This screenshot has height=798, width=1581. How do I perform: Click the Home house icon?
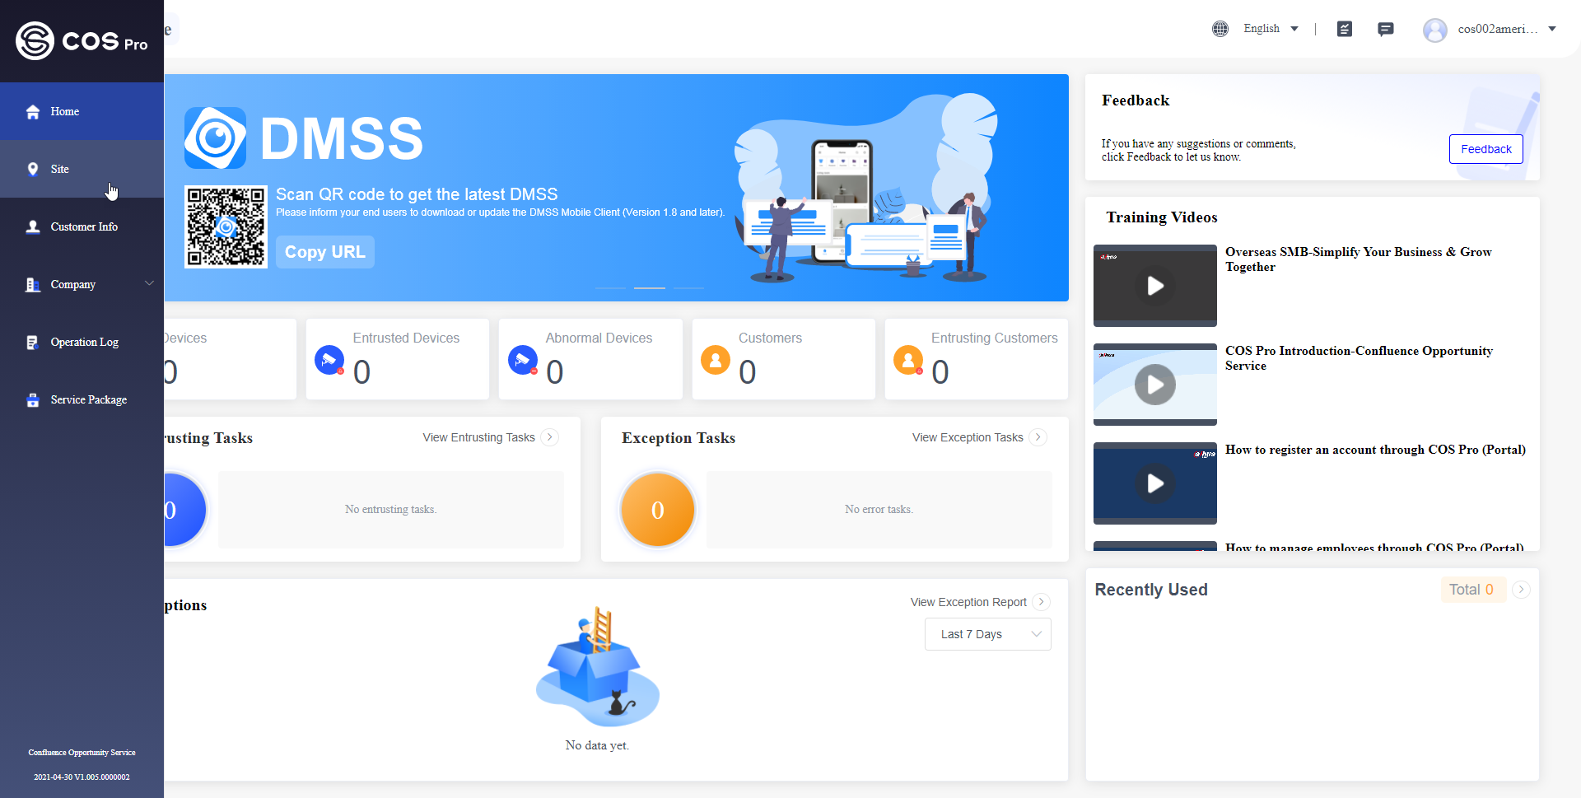[33, 112]
